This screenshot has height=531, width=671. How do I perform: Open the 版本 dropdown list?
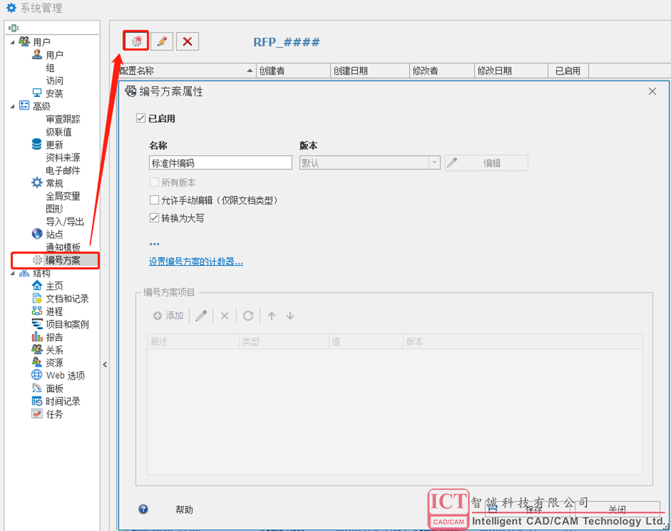[x=435, y=163]
